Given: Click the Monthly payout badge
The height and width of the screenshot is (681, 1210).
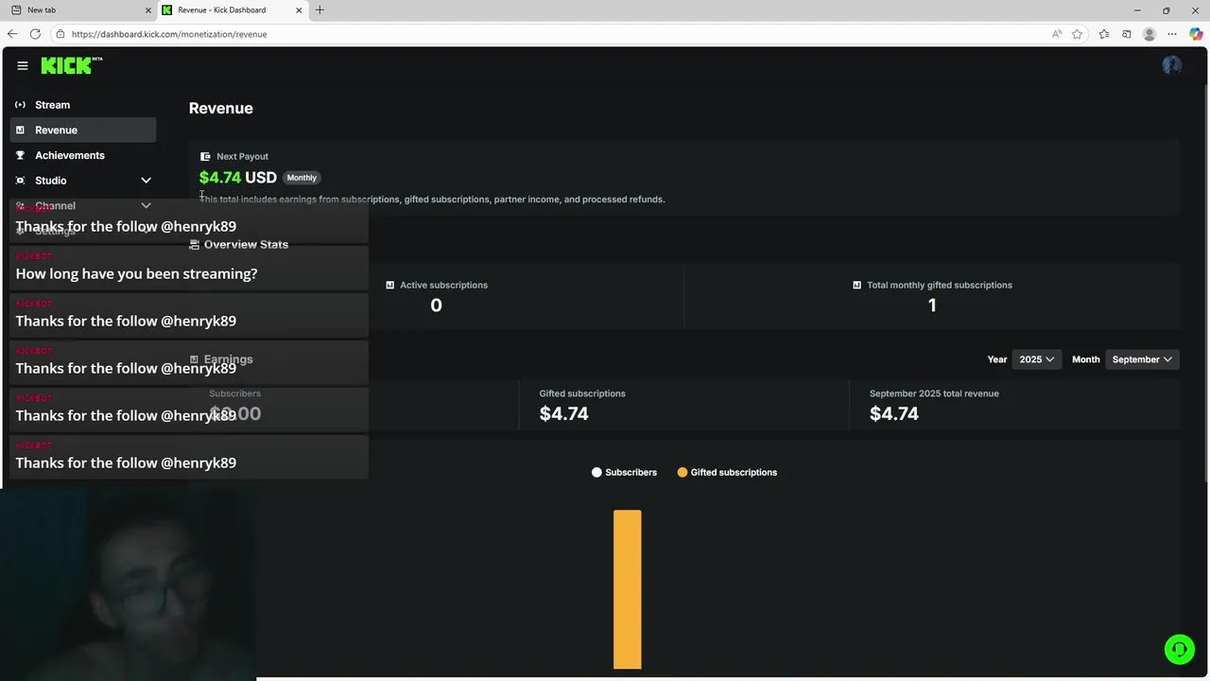Looking at the screenshot, I should [302, 178].
